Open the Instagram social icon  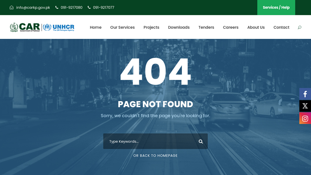tap(305, 118)
